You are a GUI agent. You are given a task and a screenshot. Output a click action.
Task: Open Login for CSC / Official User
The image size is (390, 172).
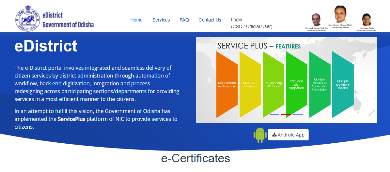(x=251, y=23)
